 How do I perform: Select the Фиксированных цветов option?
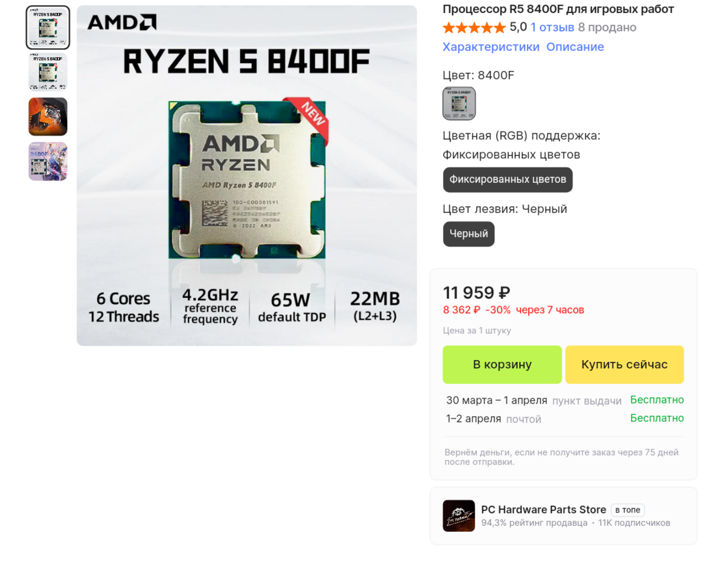[x=508, y=180]
